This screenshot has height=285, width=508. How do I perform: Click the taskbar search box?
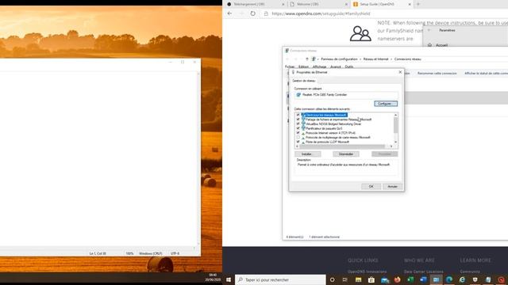pos(280,279)
